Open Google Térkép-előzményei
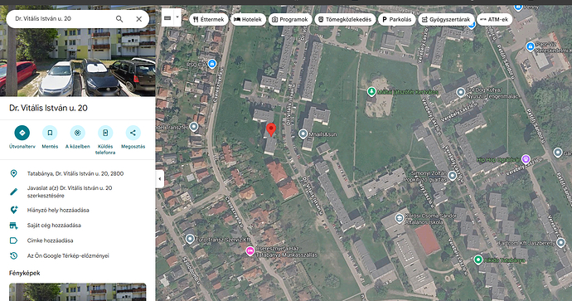The height and width of the screenshot is (301, 572). [68, 256]
